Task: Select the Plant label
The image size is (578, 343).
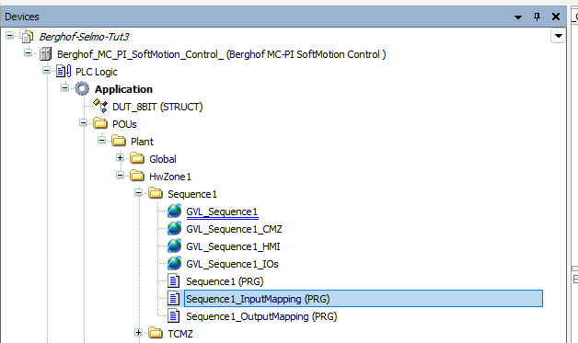Action: [x=142, y=142]
